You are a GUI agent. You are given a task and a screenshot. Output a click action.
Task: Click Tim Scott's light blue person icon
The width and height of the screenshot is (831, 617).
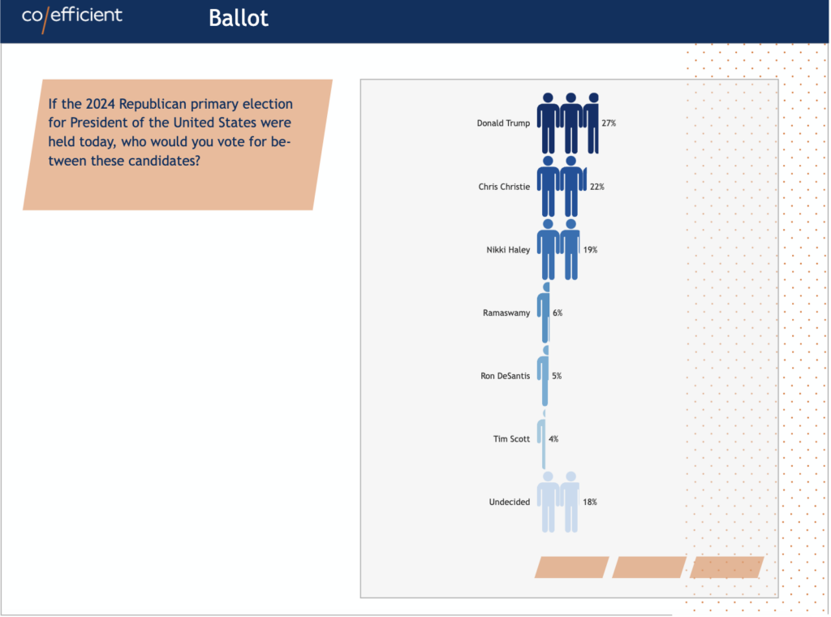(541, 438)
